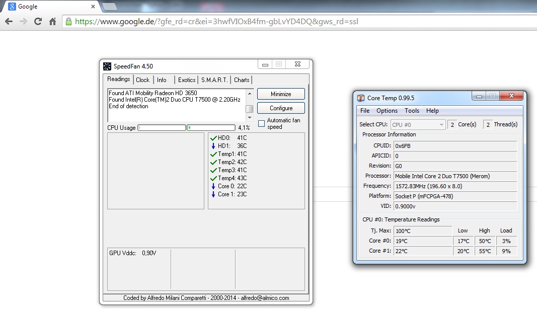Click the second CPU Usage bar
Viewport: 537px width, 309px height.
[x=211, y=128]
